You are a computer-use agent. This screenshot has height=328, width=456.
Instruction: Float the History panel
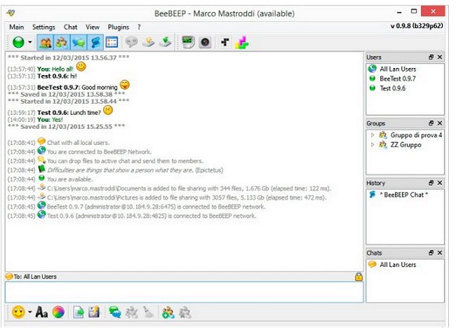(431, 183)
